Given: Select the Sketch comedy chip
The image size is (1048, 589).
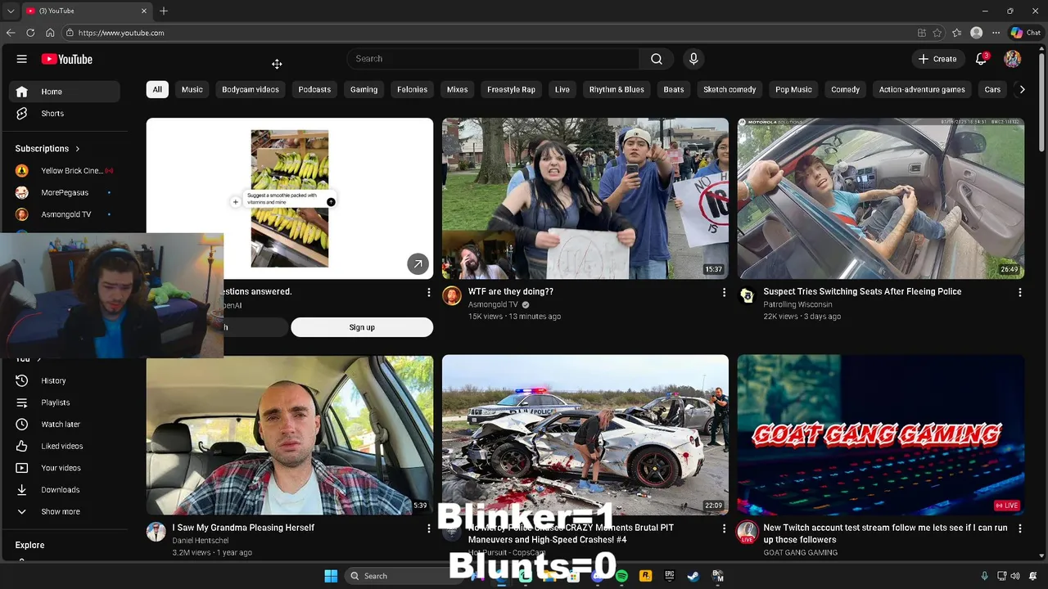Looking at the screenshot, I should tap(730, 89).
